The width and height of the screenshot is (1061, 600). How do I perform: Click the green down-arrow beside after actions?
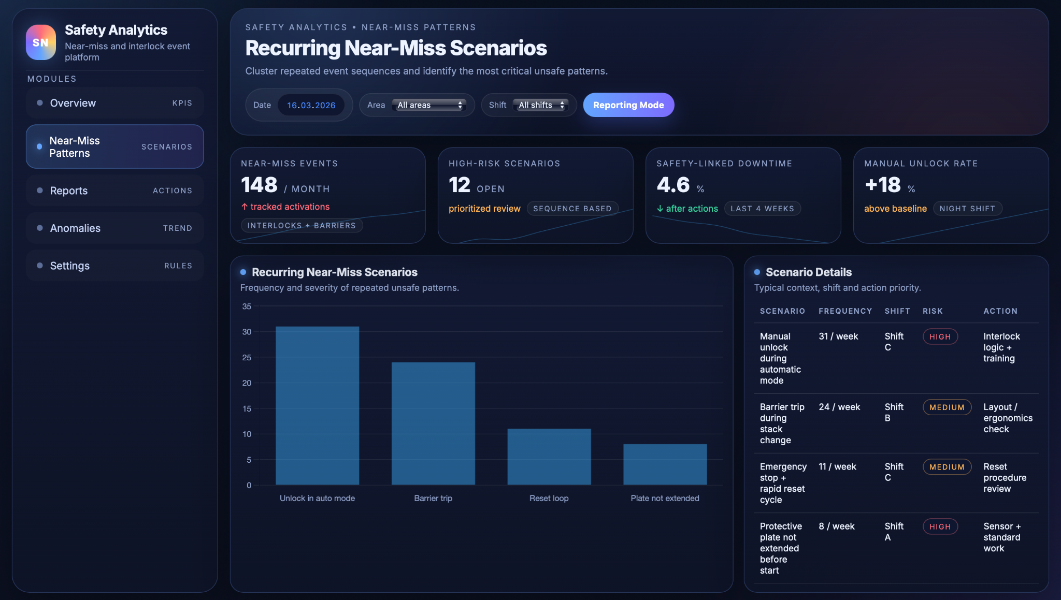point(660,209)
